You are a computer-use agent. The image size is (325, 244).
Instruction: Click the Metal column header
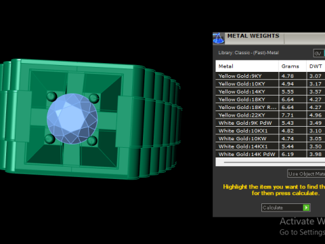pyautogui.click(x=247, y=66)
